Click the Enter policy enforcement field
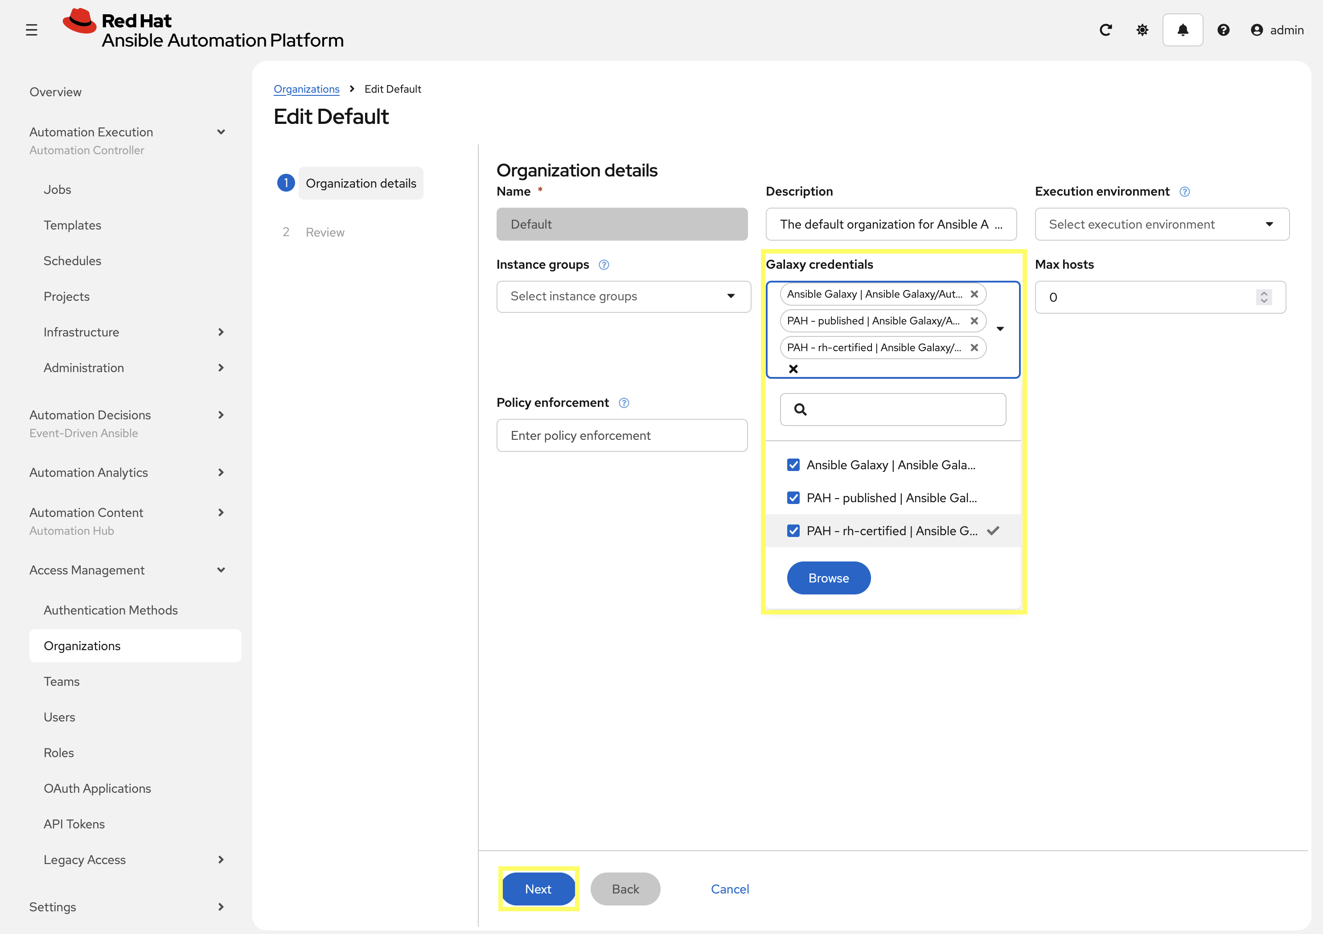 [622, 436]
